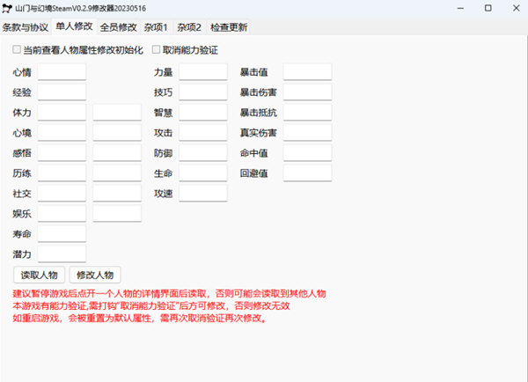Viewport: 528px width, 382px height.
Task: Focus the 暴击抵抗 input field
Action: click(x=308, y=112)
